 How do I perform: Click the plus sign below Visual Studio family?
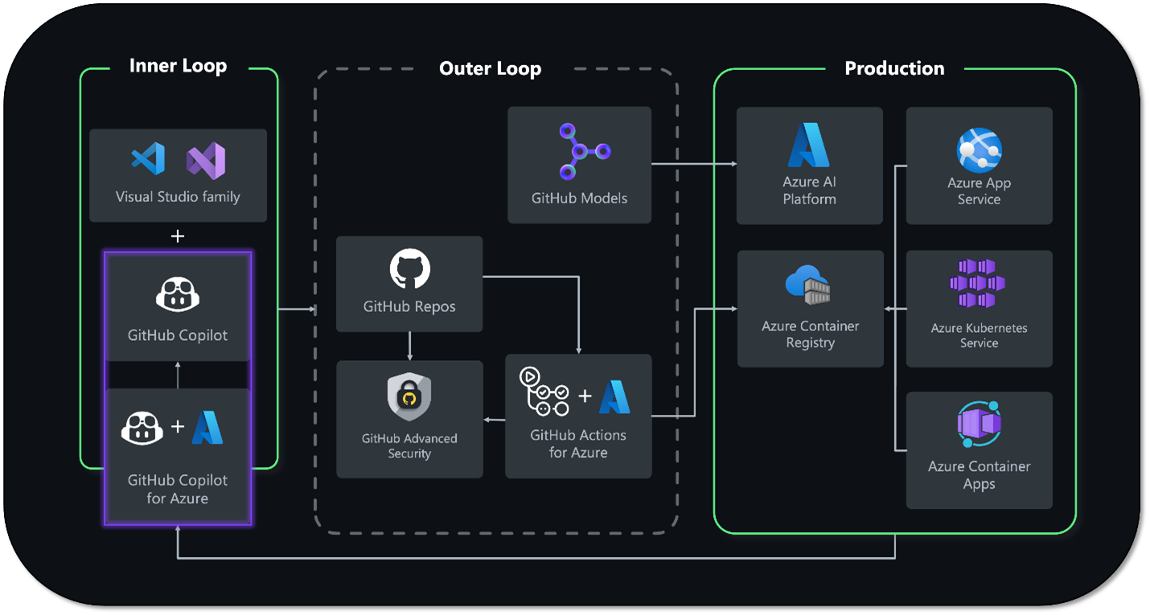pos(179,236)
